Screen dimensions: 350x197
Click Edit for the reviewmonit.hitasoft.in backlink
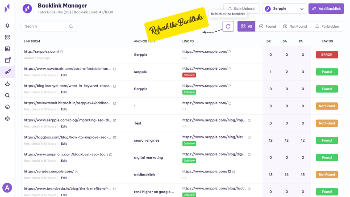click(64, 109)
